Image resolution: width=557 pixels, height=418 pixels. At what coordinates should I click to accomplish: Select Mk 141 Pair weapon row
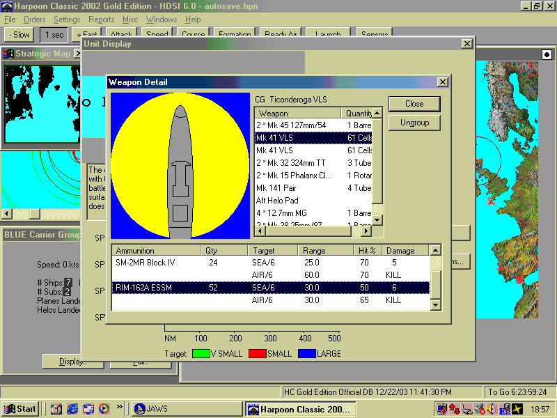coord(313,187)
